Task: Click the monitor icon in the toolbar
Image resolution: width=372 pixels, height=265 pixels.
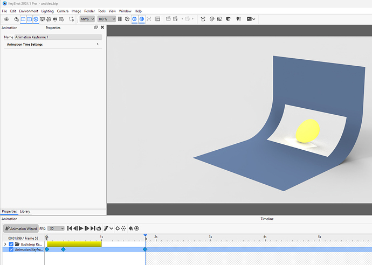Action: 42,19
